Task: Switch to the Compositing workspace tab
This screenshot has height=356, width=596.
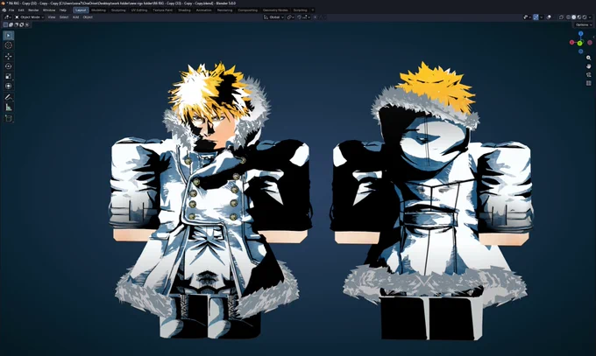Action: tap(247, 10)
